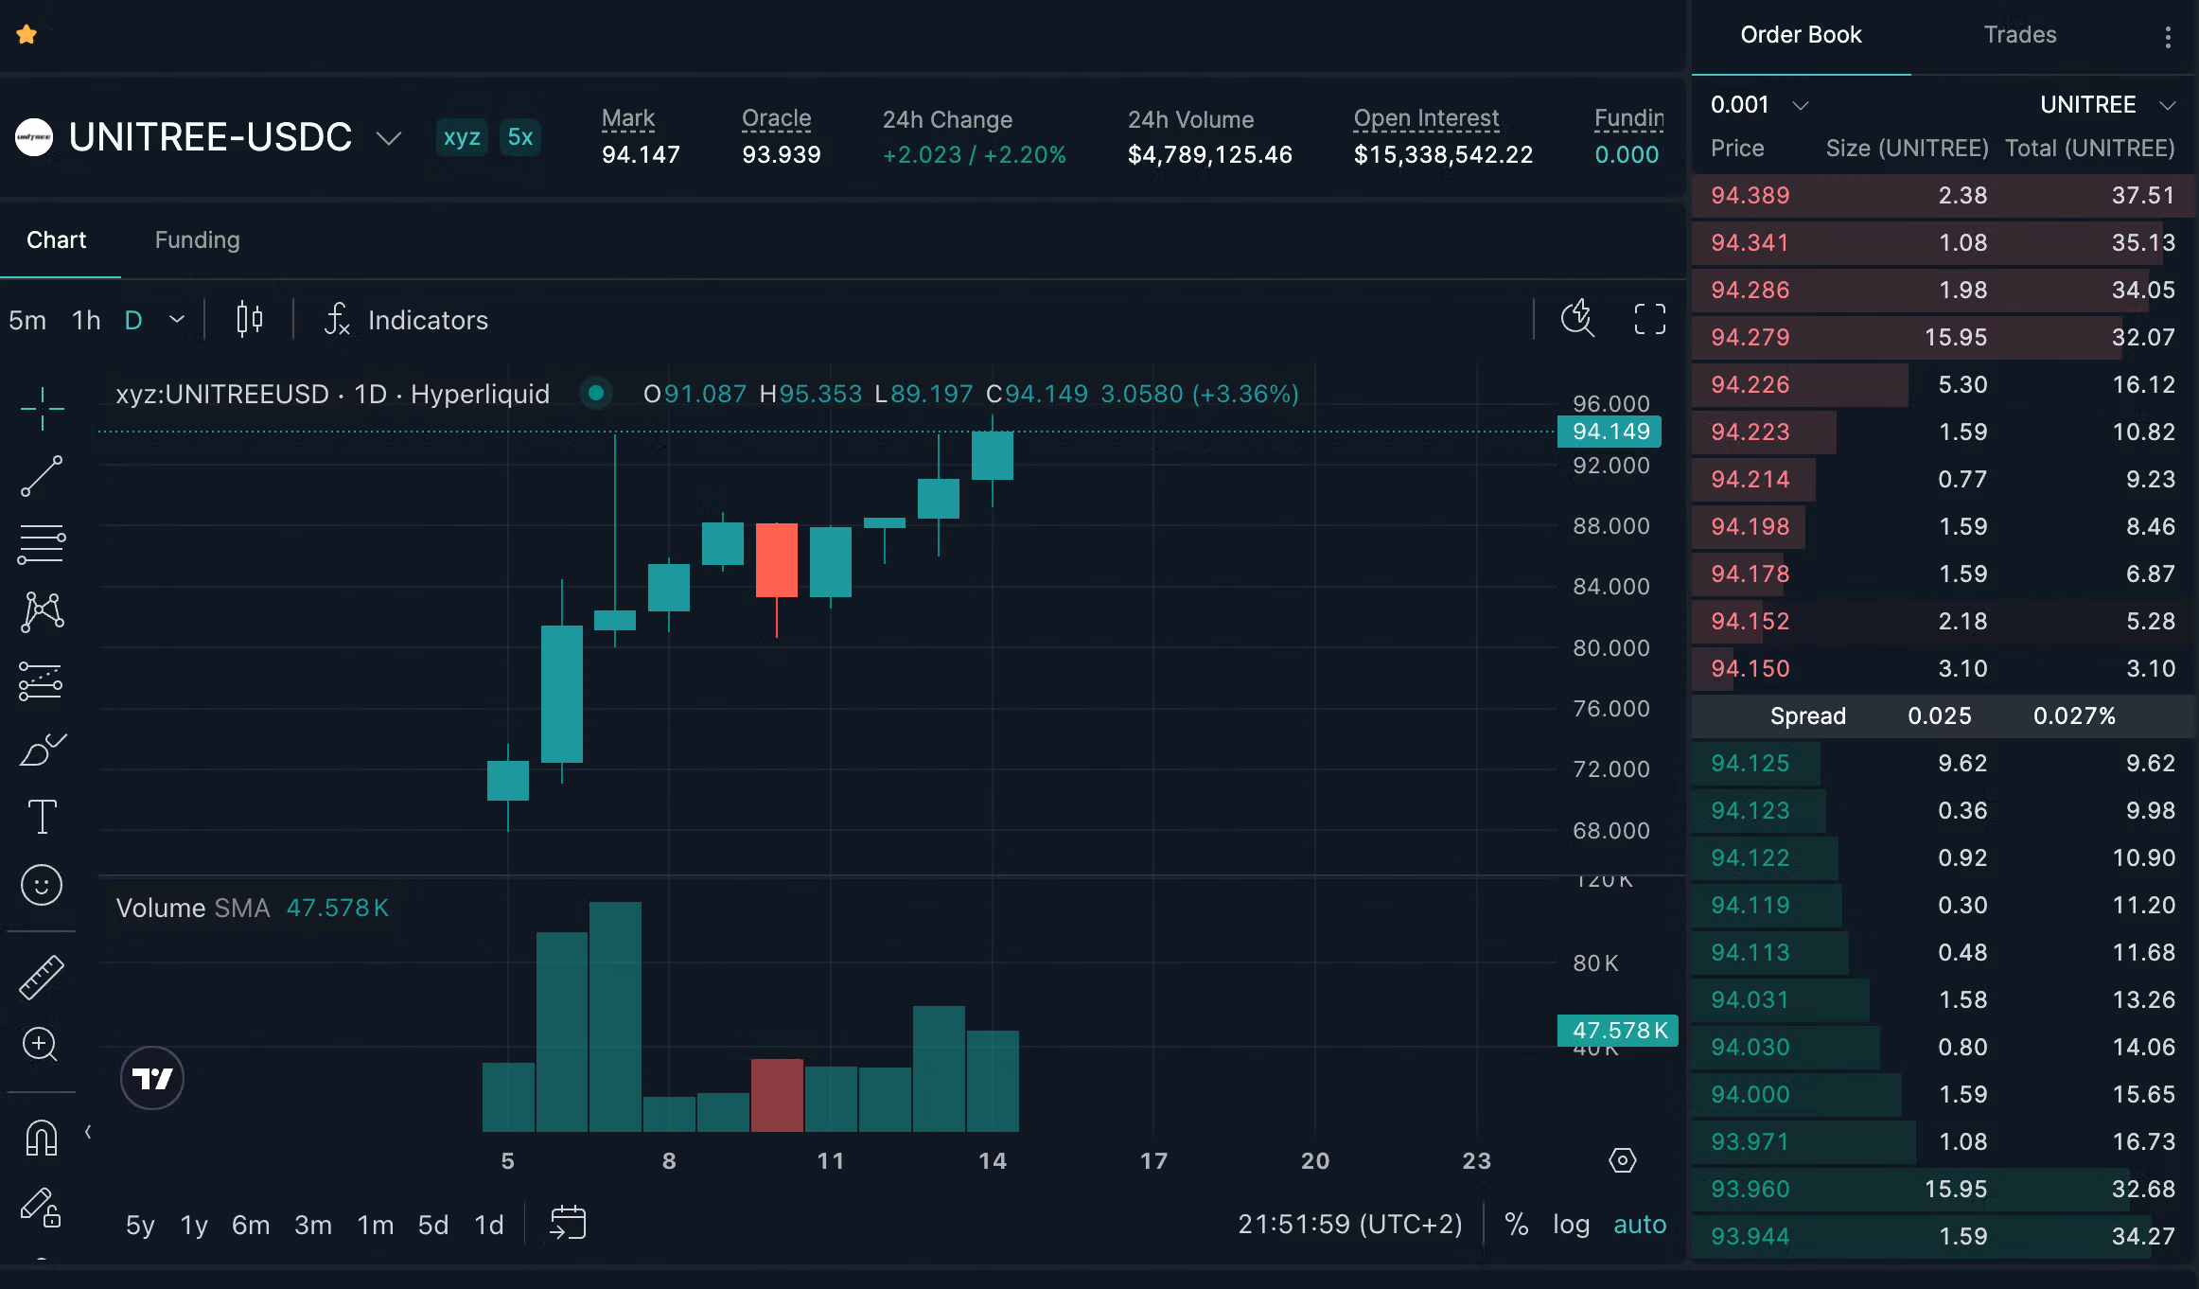
Task: Toggle log scale mode
Action: (x=1571, y=1225)
